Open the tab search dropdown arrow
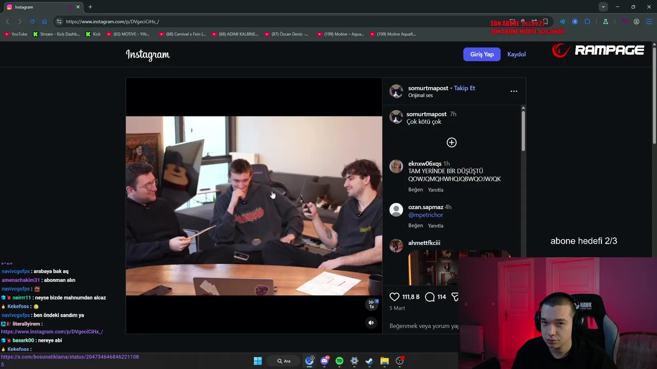Viewport: 657px width, 369px height. tap(603, 7)
